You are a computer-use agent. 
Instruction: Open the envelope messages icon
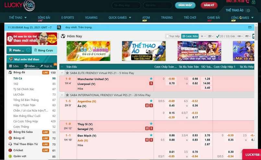250,27
